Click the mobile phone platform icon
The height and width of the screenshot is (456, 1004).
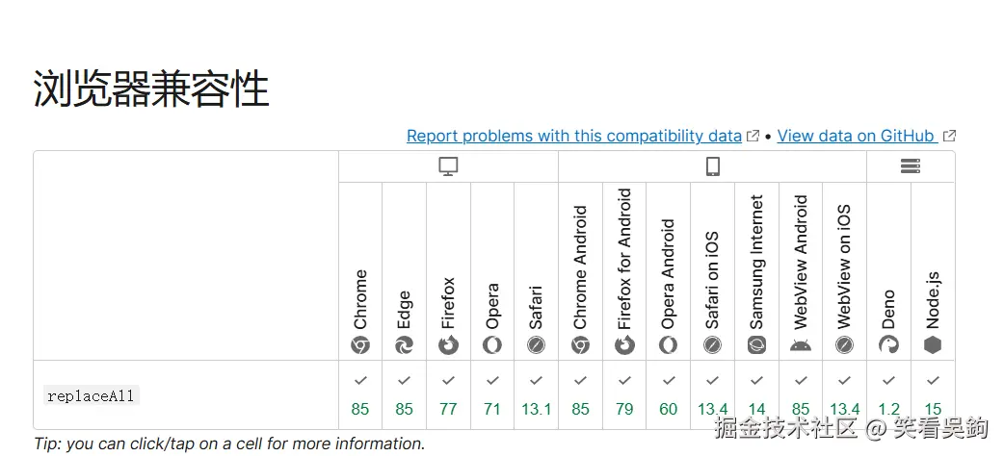[x=713, y=166]
